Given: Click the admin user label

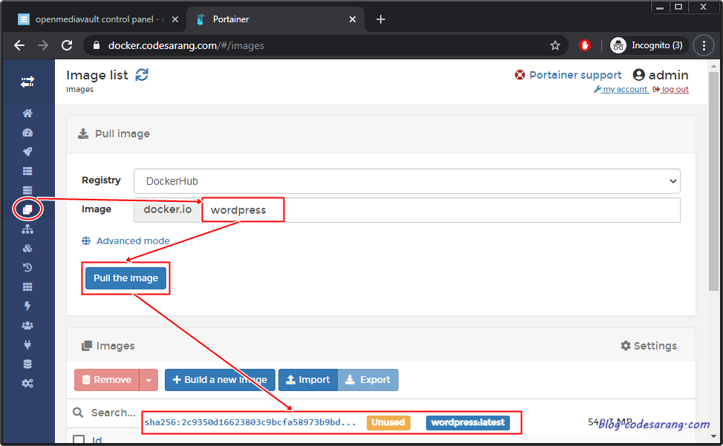Looking at the screenshot, I should pos(661,75).
